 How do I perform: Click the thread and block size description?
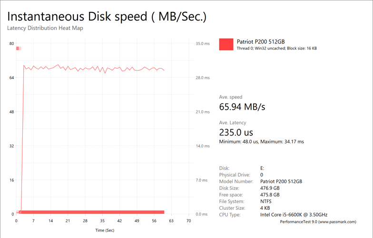tap(276, 49)
